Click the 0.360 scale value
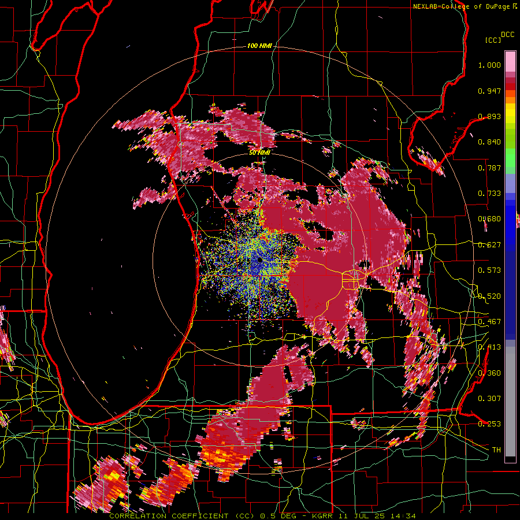Viewport: 520px width, 520px height. [489, 373]
